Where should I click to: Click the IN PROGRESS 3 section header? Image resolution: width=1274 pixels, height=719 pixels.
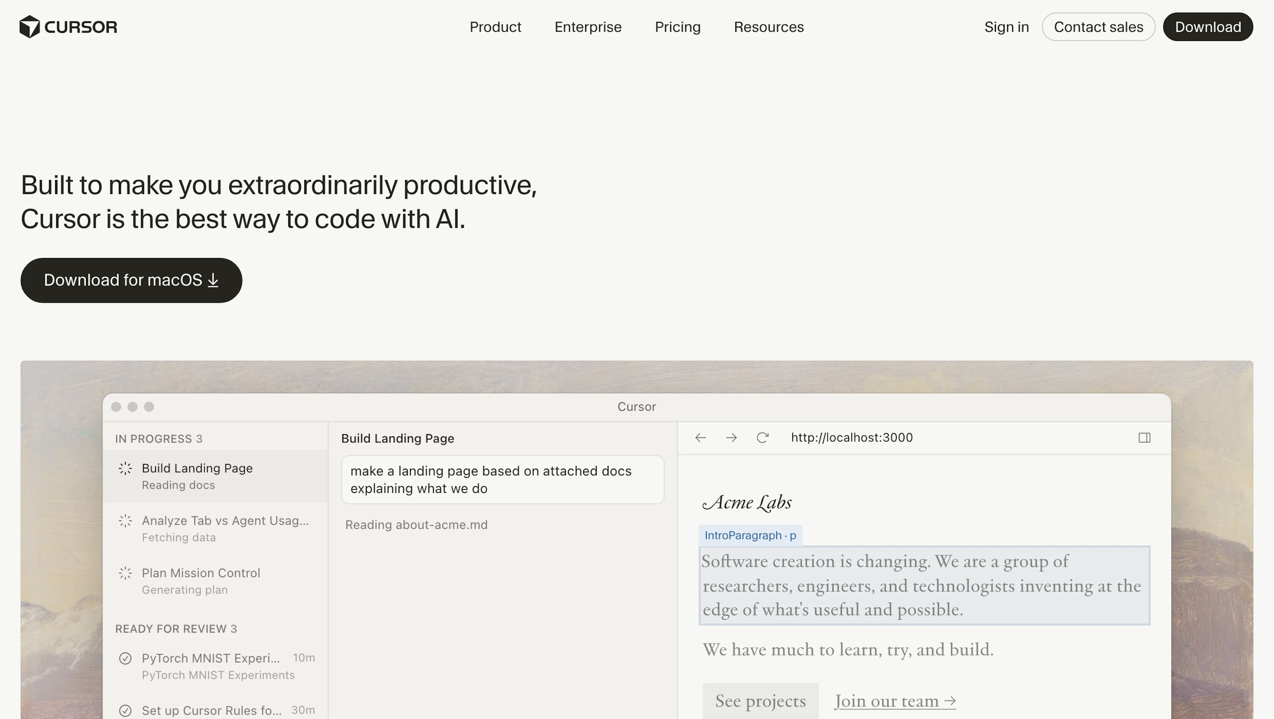pyautogui.click(x=159, y=439)
